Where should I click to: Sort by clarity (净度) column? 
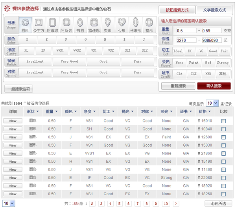pyautogui.click(x=90, y=112)
